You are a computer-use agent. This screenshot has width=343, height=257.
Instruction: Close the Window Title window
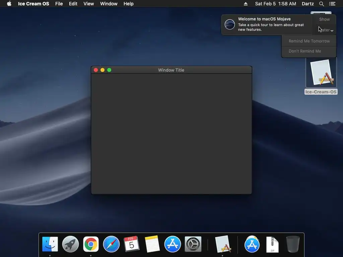[x=95, y=70]
